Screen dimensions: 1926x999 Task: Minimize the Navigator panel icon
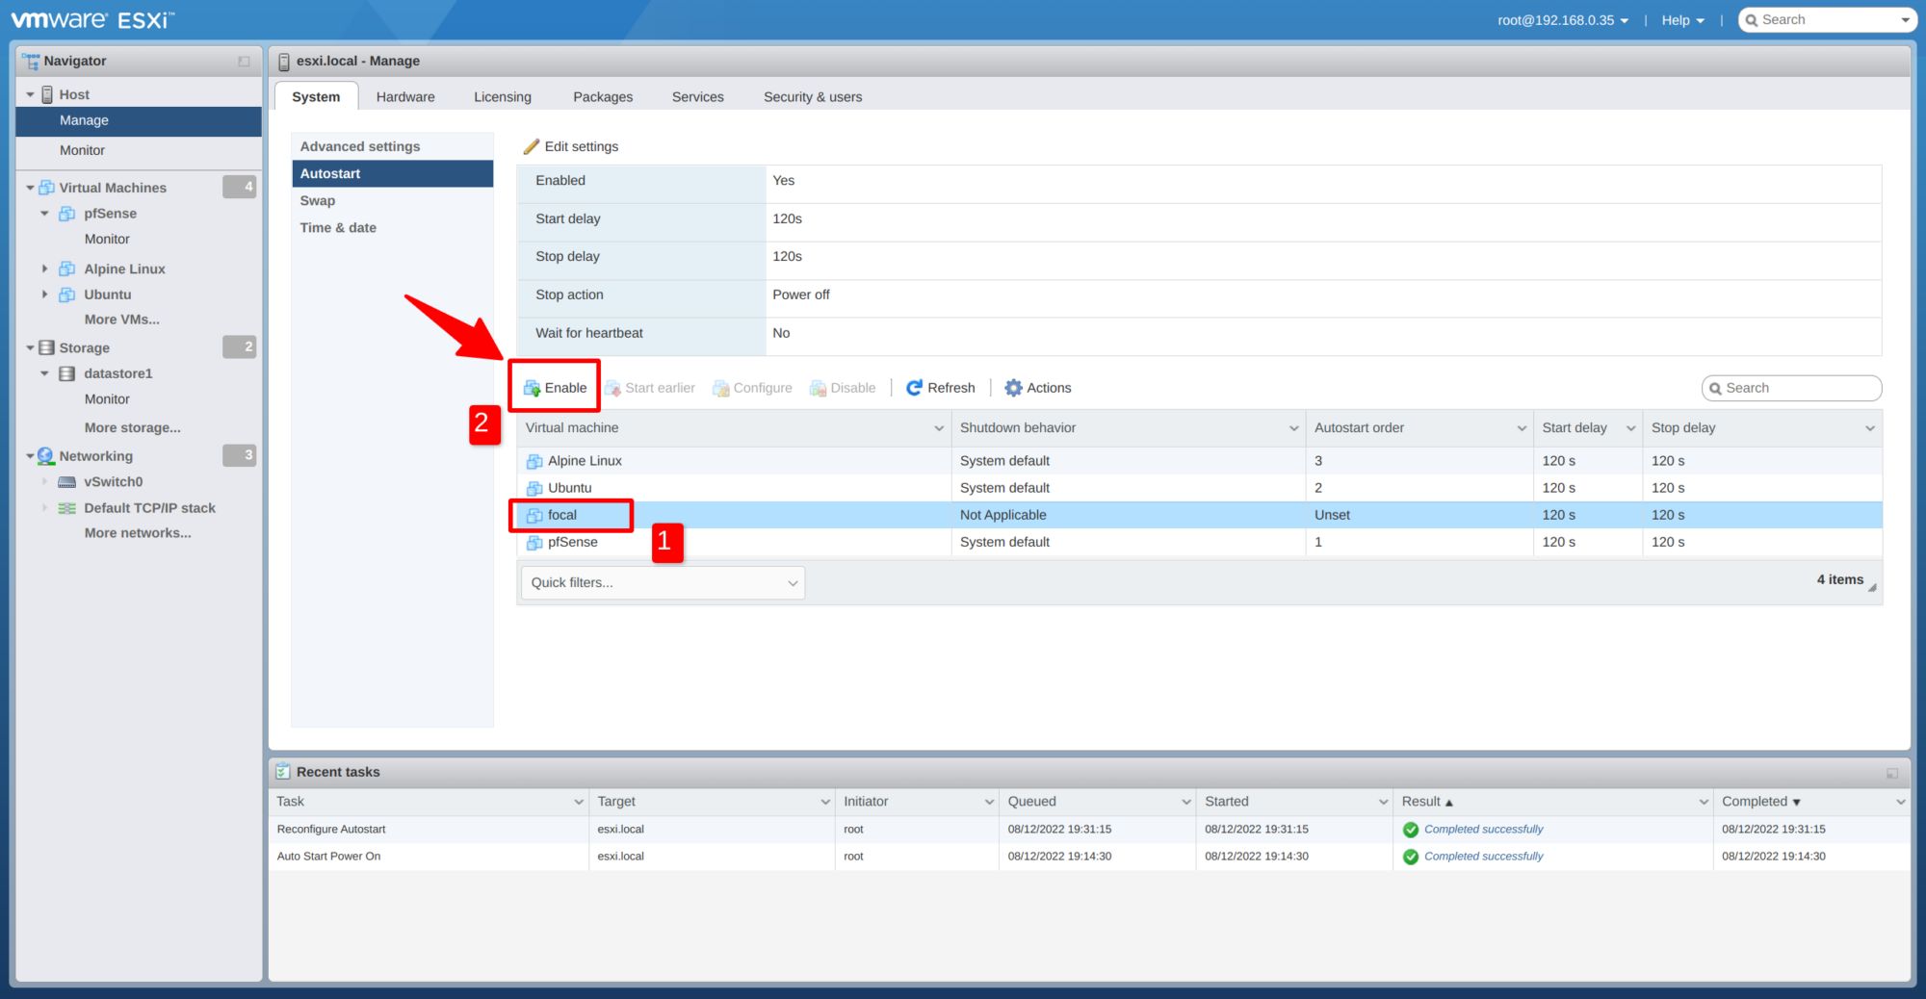pyautogui.click(x=244, y=62)
